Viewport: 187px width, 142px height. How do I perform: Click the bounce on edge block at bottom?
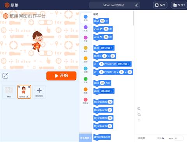coord(102,137)
